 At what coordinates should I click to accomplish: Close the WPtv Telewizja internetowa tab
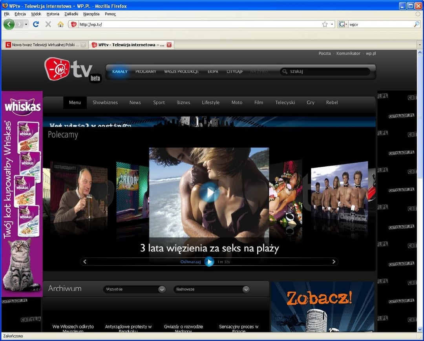(x=169, y=45)
